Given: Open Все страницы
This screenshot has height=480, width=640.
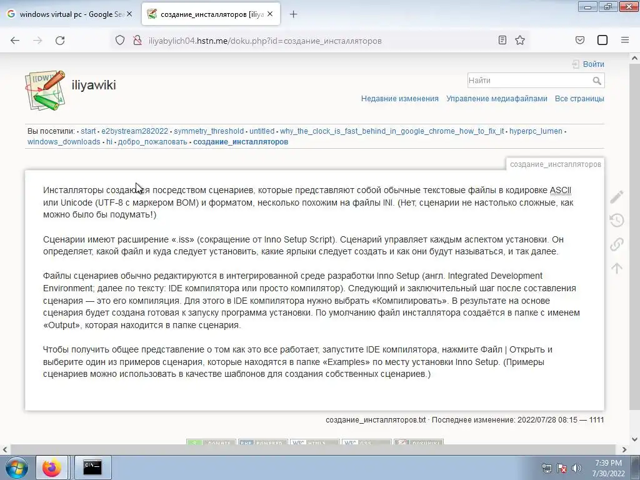Looking at the screenshot, I should [579, 98].
